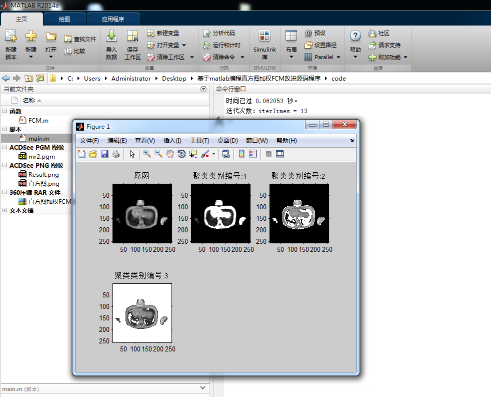Viewport: 491px width, 397px height.
Task: Click the yellow plus New icon
Action: coord(30,36)
